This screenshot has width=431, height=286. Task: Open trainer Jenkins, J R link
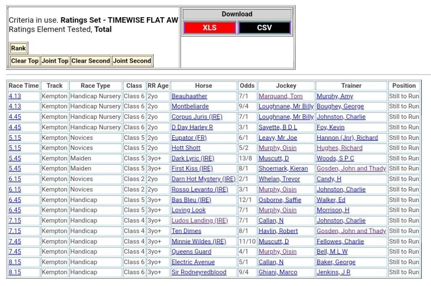tap(333, 272)
